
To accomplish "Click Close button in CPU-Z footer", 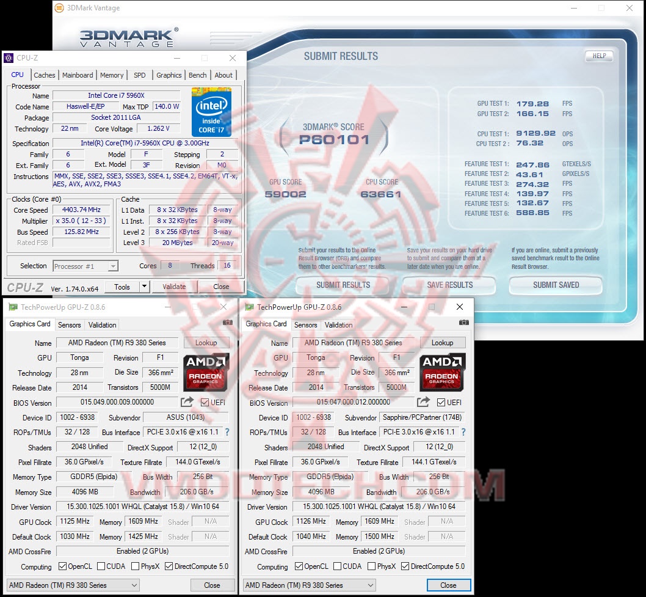I will [x=221, y=287].
